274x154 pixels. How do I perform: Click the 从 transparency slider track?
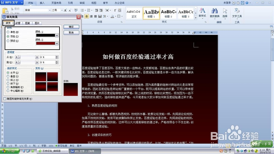[27, 57]
